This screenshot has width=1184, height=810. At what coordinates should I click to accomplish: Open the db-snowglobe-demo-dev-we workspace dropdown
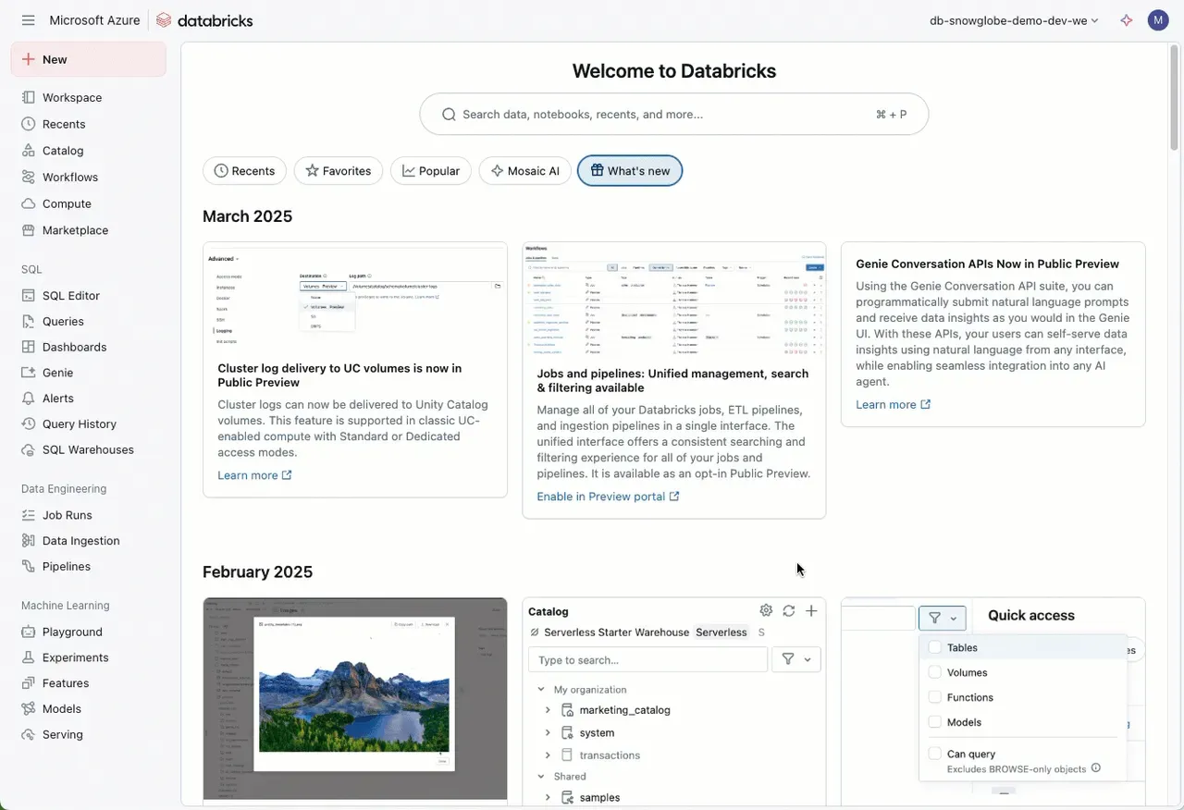pyautogui.click(x=1014, y=20)
